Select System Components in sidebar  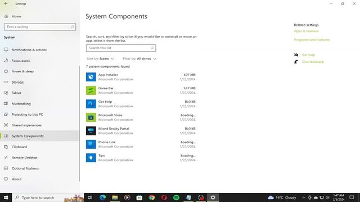[39, 136]
